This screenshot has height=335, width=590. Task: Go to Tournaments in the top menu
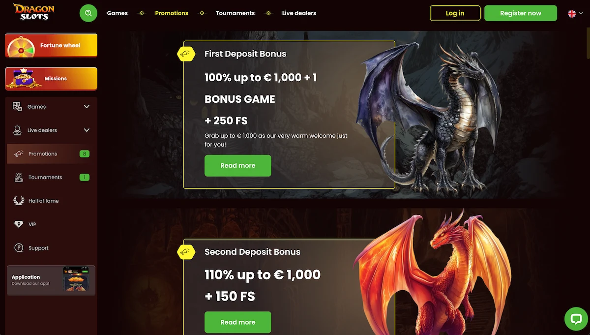coord(235,13)
